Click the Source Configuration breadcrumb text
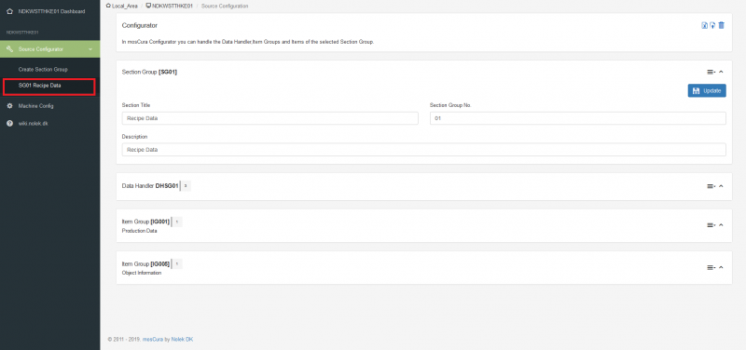The width and height of the screenshot is (746, 350). 225,7
